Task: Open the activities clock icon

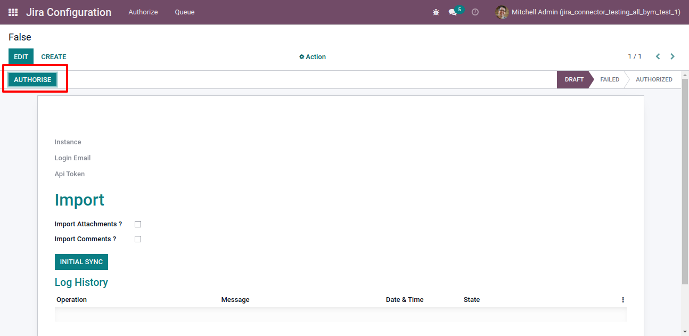Action: coord(475,12)
